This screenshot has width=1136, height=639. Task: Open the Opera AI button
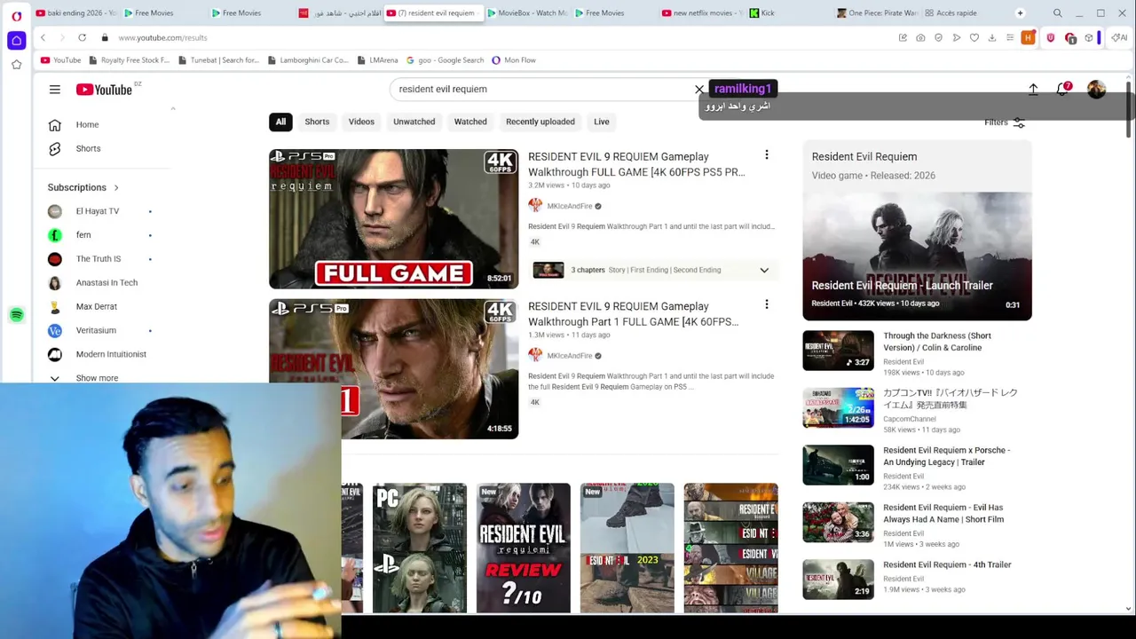(1120, 37)
